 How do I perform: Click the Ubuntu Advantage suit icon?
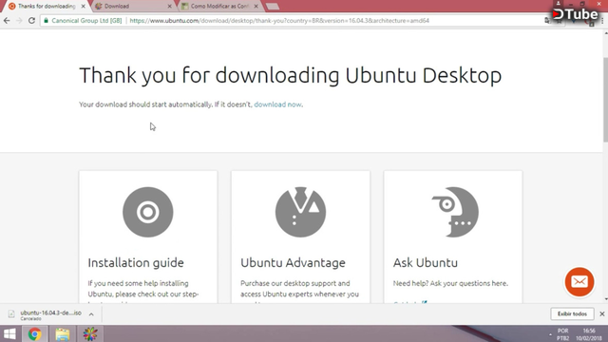tap(300, 212)
